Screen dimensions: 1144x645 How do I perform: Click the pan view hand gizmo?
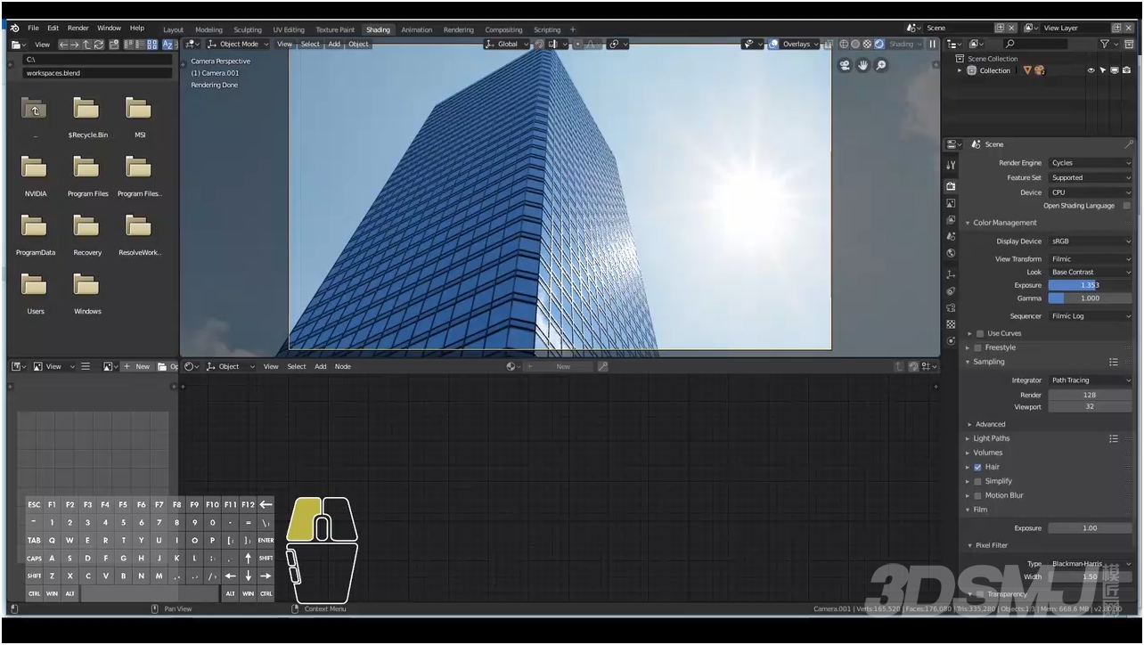click(862, 65)
